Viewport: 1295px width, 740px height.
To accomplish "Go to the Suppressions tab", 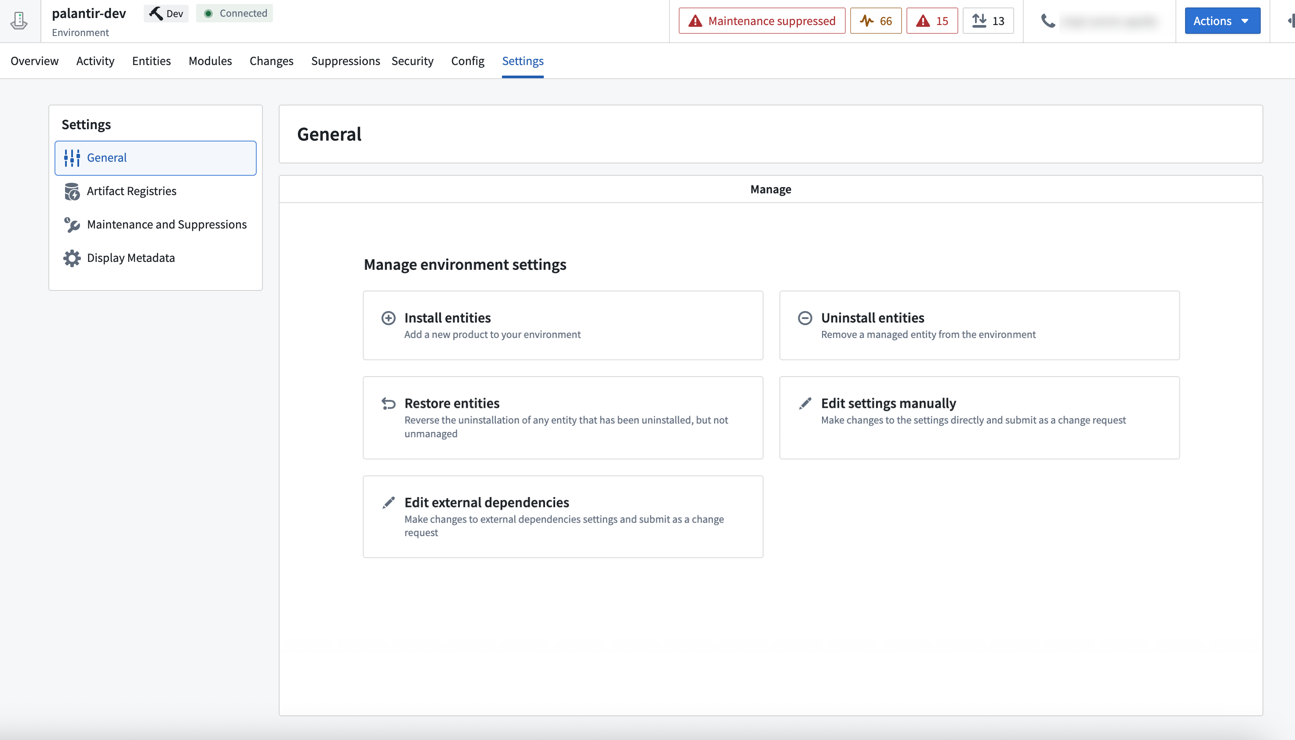I will pyautogui.click(x=345, y=61).
